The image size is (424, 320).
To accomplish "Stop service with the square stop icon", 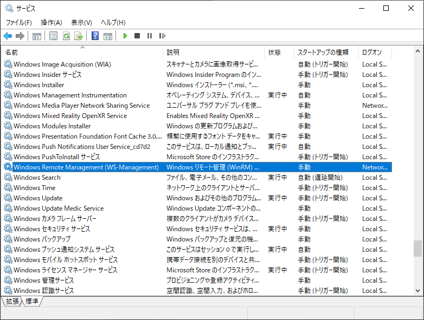I will click(137, 36).
